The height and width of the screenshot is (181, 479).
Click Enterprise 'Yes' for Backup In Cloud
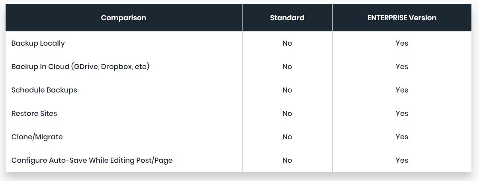point(402,67)
